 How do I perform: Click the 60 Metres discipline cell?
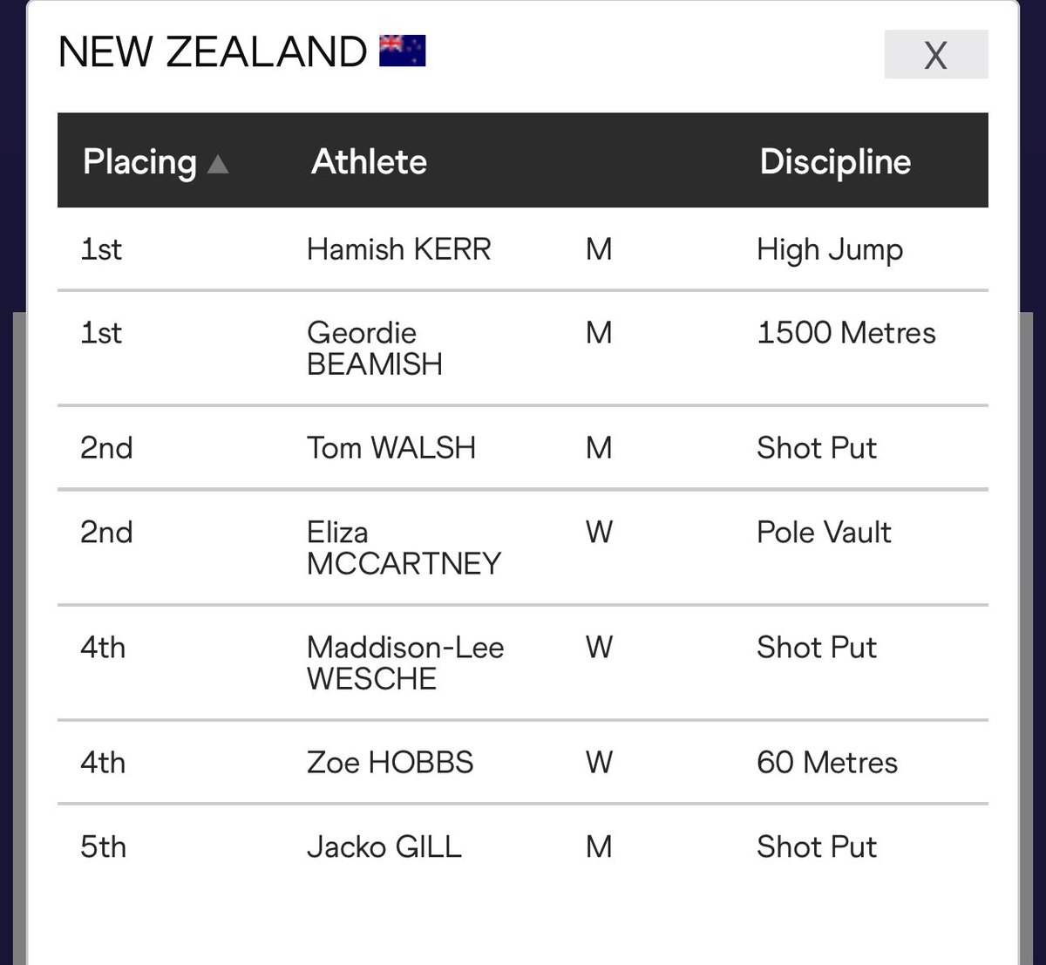[x=827, y=762]
